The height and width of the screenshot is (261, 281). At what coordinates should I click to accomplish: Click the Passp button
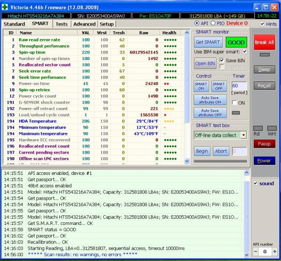coord(264,144)
